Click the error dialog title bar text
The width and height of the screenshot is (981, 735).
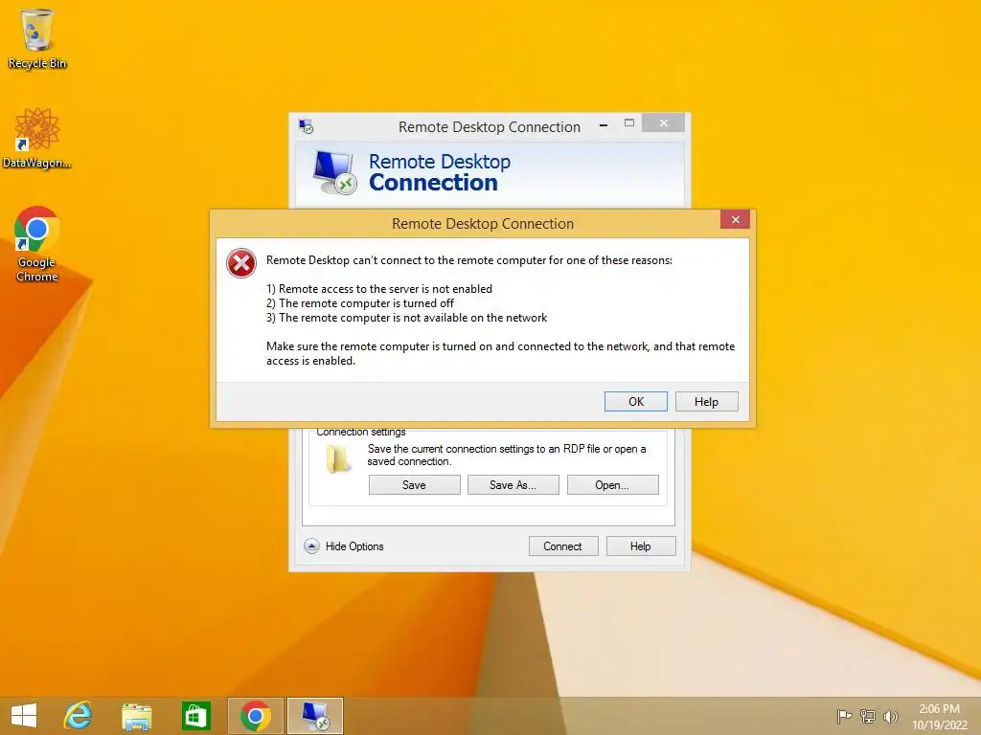pyautogui.click(x=483, y=224)
